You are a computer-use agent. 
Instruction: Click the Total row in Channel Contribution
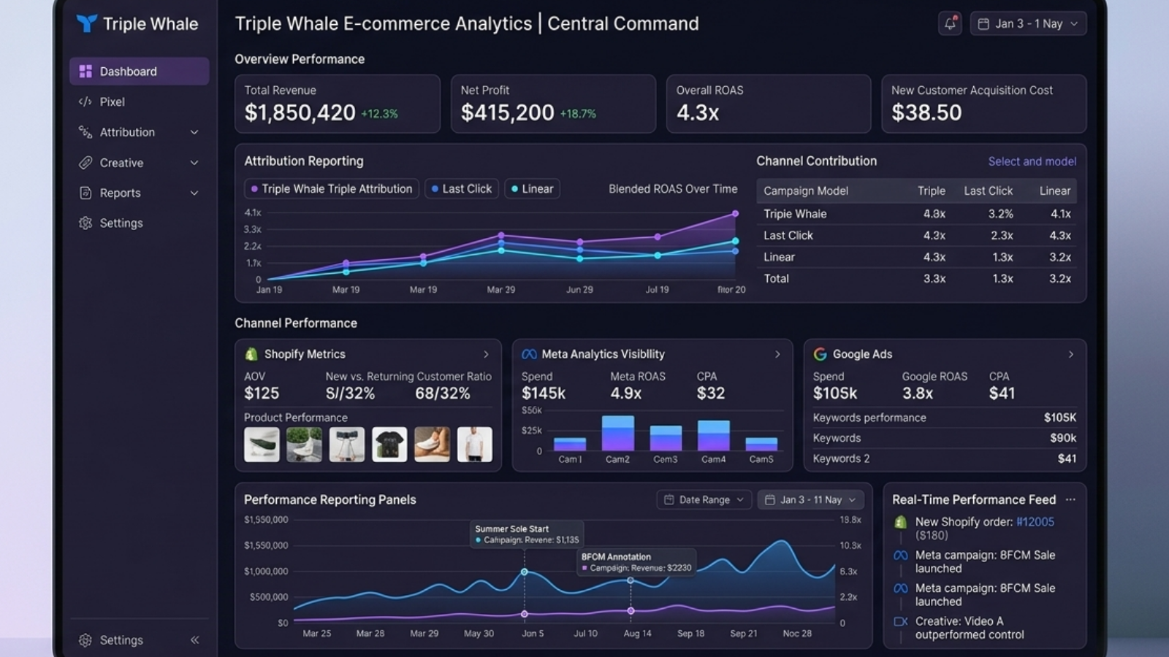916,278
